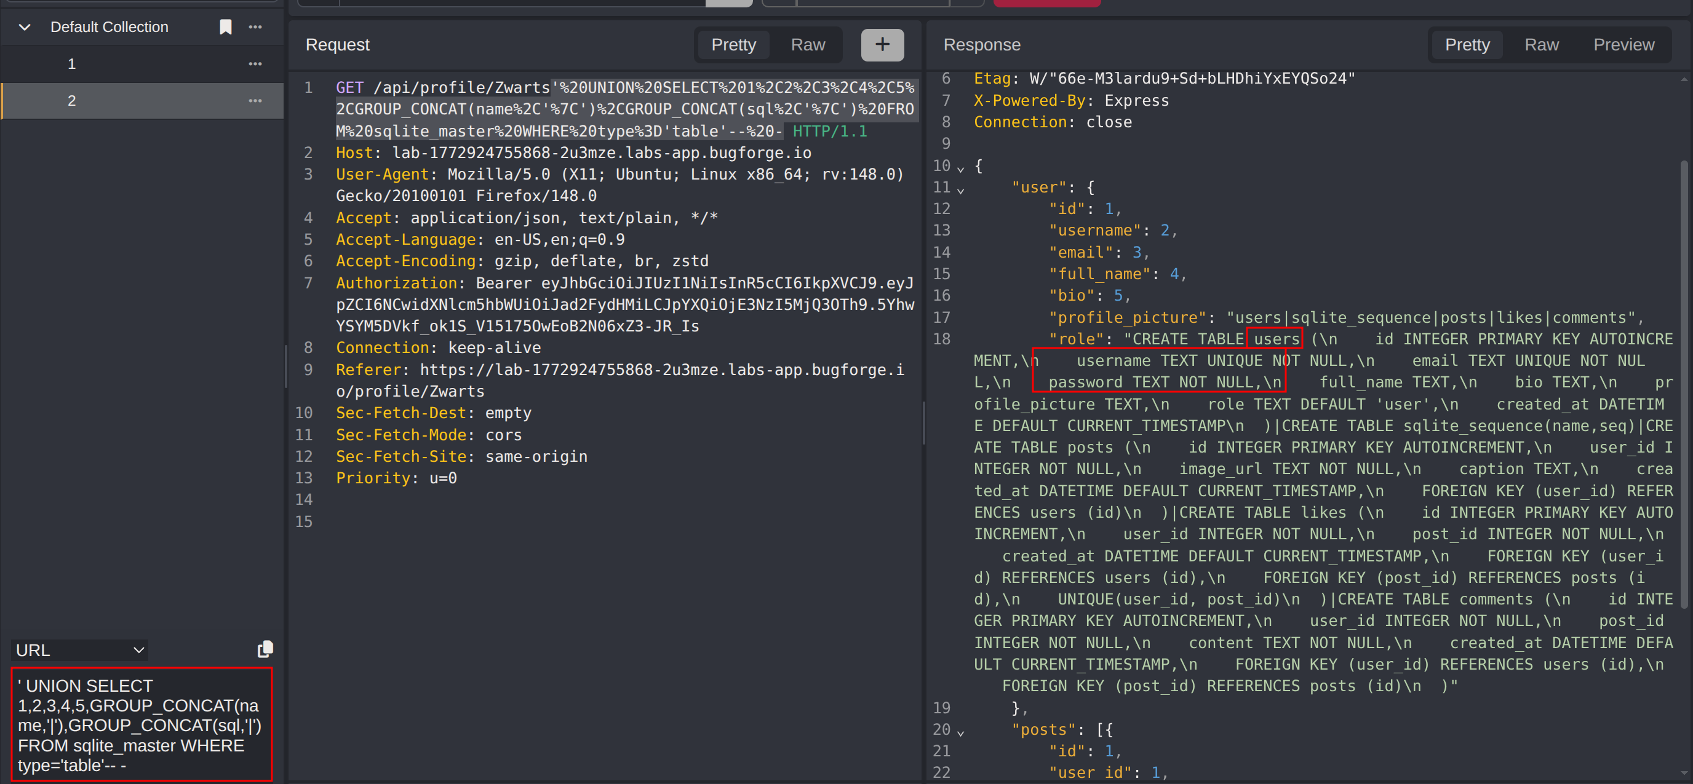Open the options menu for request 2

click(x=256, y=101)
